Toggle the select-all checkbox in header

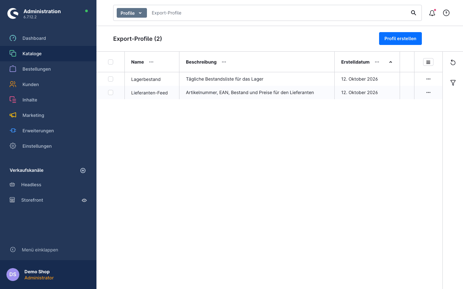pyautogui.click(x=111, y=62)
